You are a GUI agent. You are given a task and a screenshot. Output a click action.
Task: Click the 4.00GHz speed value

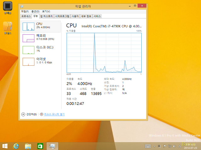(x=85, y=84)
